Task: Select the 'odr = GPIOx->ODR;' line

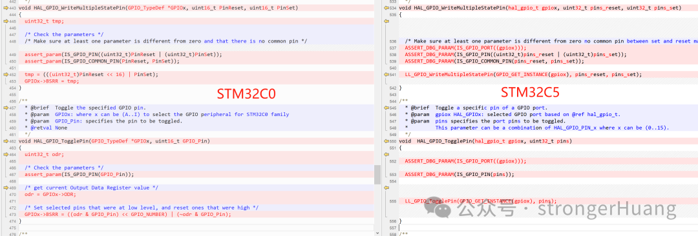Action: [x=50, y=194]
